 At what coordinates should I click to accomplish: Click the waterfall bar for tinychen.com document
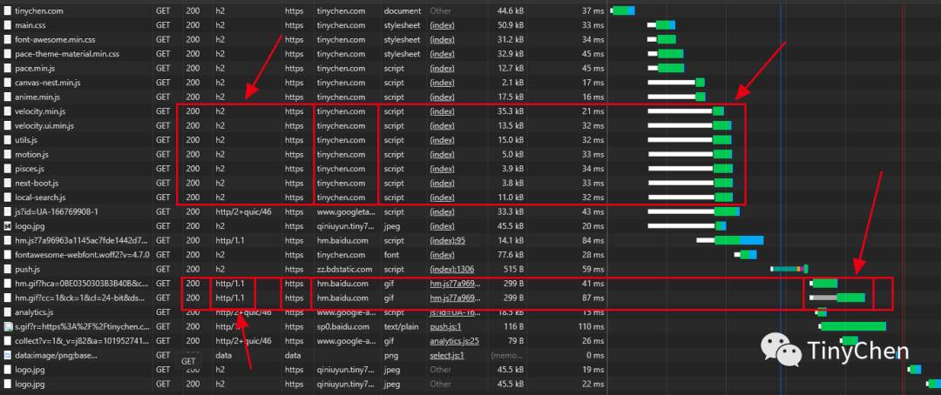622,10
